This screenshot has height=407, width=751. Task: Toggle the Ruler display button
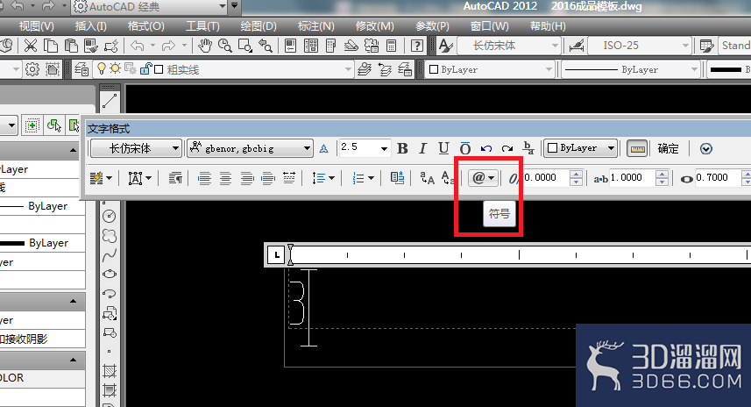[x=637, y=148]
